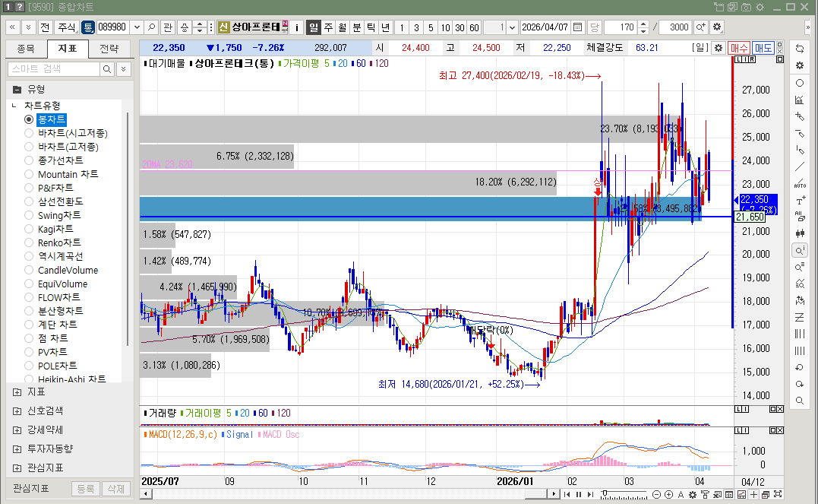Select the circle drawing tool on right toolbar
818x504 pixels.
pyautogui.click(x=800, y=83)
